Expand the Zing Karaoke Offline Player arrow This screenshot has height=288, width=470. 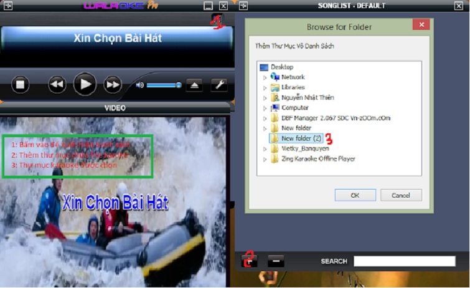pyautogui.click(x=265, y=159)
